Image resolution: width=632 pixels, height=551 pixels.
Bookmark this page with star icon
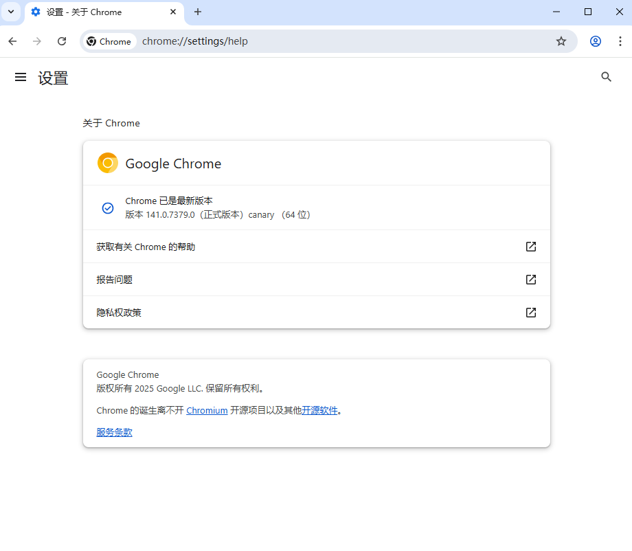coord(561,41)
